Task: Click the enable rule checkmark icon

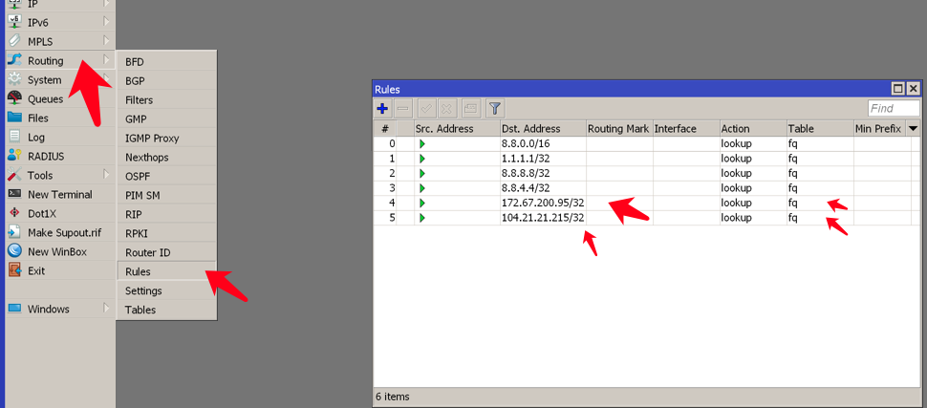Action: [x=425, y=109]
